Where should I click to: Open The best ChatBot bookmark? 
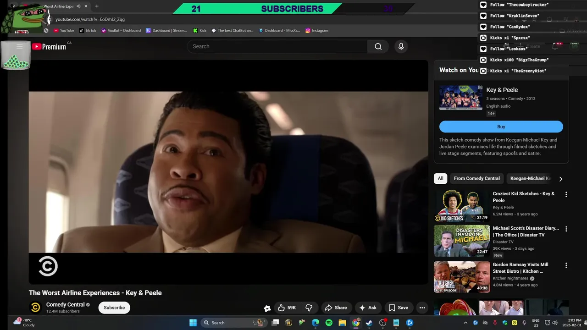(x=232, y=31)
